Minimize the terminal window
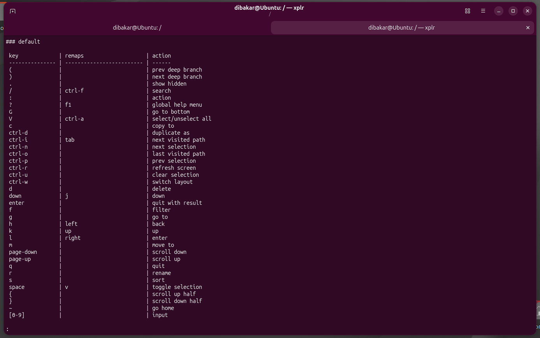The width and height of the screenshot is (540, 338). pos(498,11)
